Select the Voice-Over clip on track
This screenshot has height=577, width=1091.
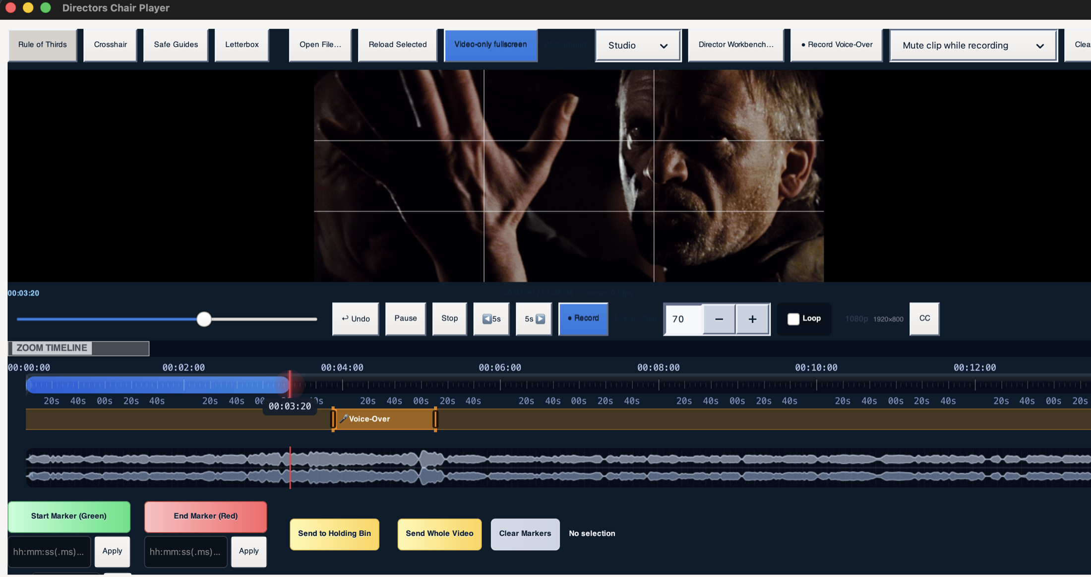(384, 419)
